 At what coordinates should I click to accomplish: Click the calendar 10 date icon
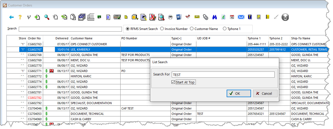232,17
